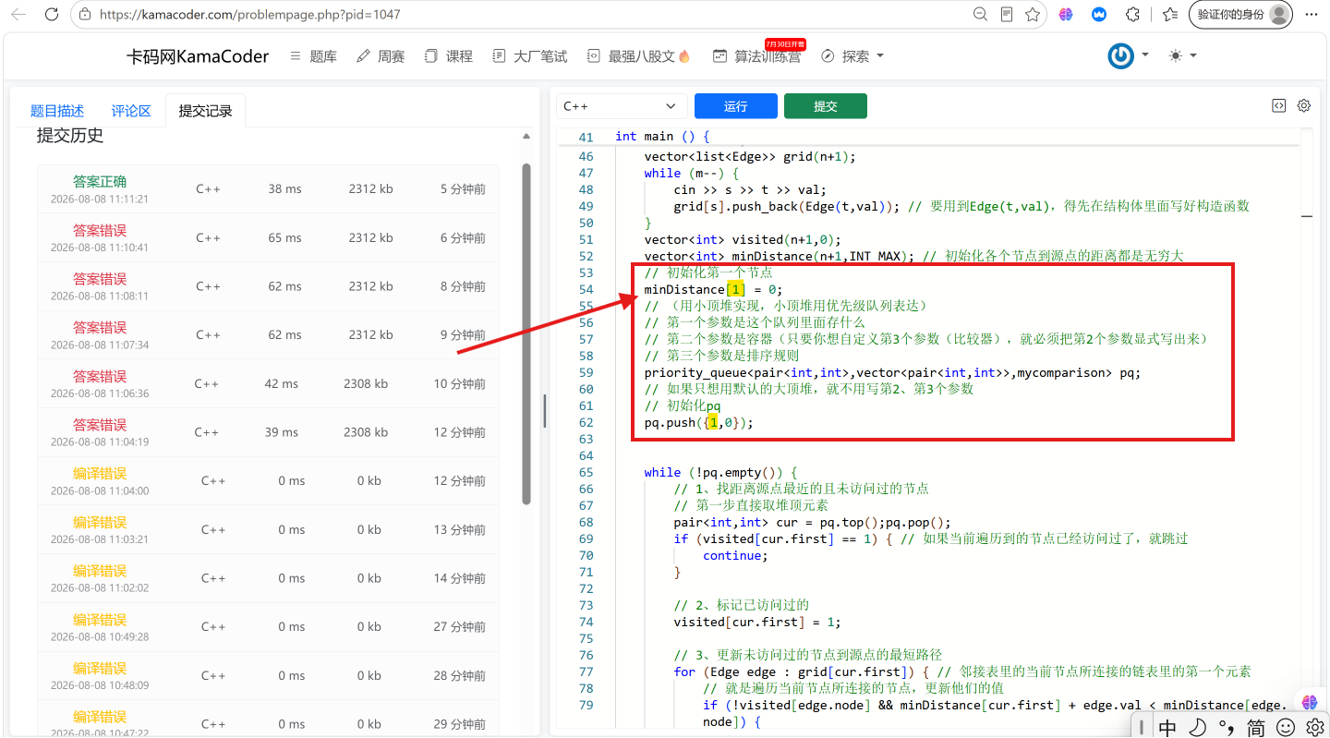Click line number 59 in the editor
Screen dimensions: 1330x738
click(x=586, y=373)
